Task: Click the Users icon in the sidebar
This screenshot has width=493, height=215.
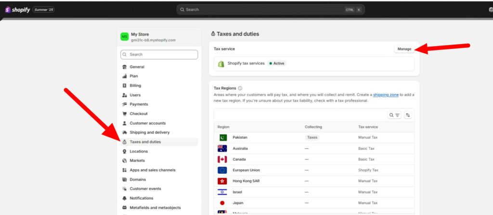Action: pos(124,95)
